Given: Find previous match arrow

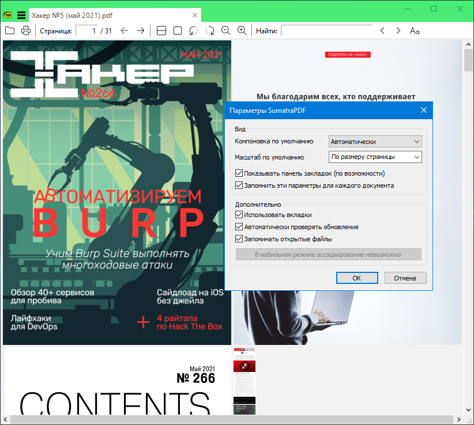Looking at the screenshot, I should coord(382,31).
